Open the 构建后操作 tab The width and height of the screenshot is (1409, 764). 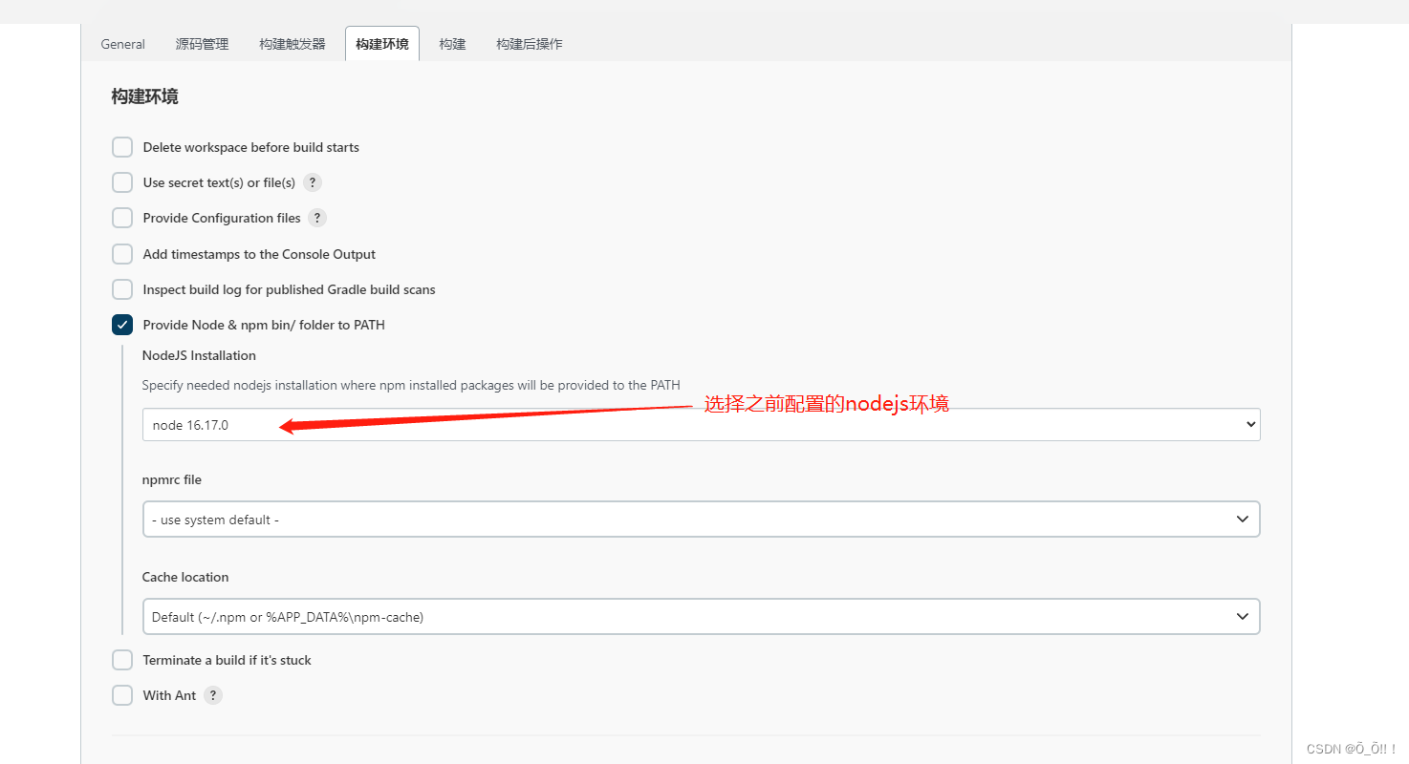(530, 44)
